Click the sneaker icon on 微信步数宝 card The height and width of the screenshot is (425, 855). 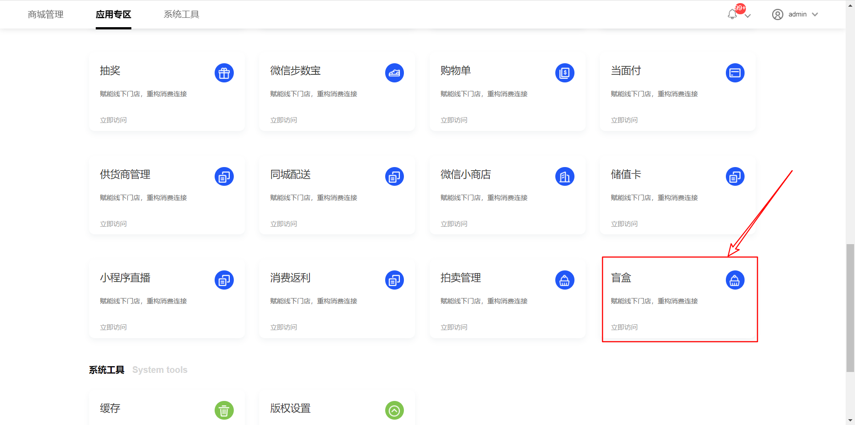(395, 73)
